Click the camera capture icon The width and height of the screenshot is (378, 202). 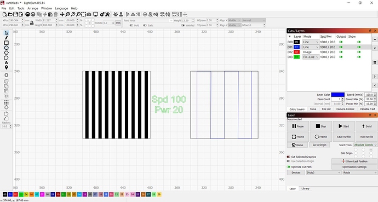pos(89,14)
